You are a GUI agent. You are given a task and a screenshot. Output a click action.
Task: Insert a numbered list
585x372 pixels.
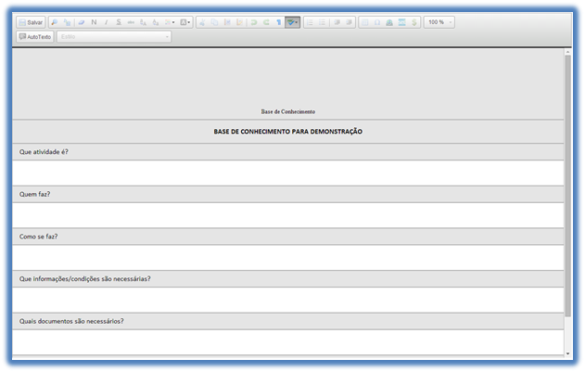tap(311, 21)
